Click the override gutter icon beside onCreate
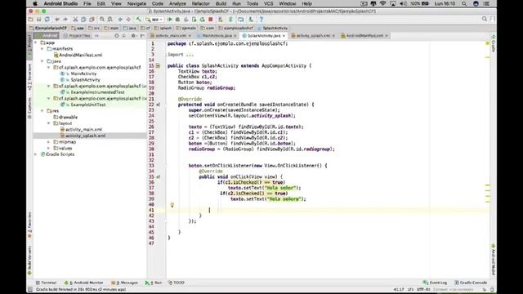The width and height of the screenshot is (523, 294). [158, 105]
